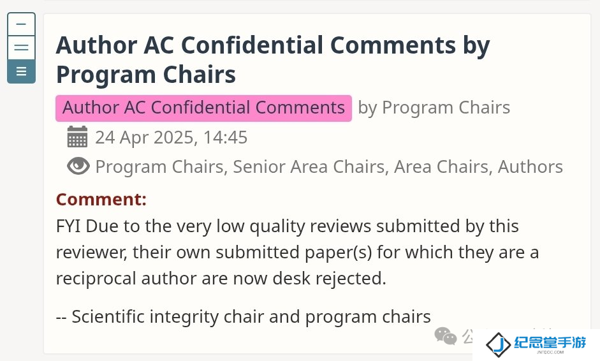Select the highlighted three-line full view button
600x361 pixels.
coord(22,71)
